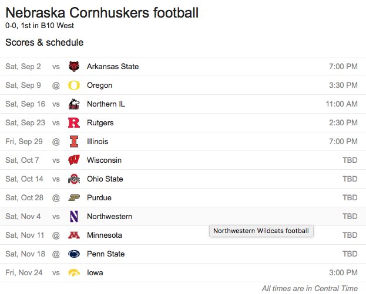Click the Iowa Hawkeyes logo
This screenshot has height=294, width=366.
pos(74,272)
